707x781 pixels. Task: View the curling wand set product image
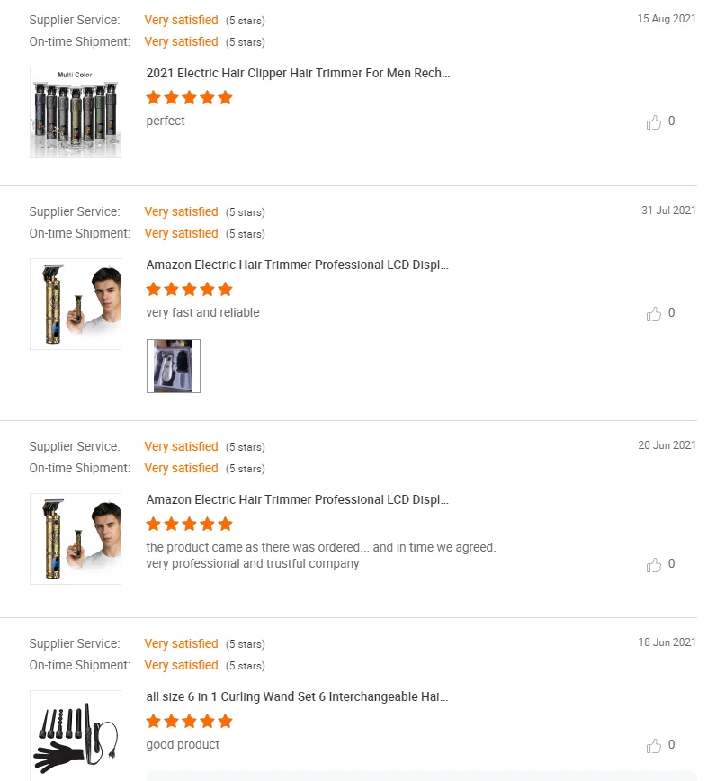coord(76,733)
